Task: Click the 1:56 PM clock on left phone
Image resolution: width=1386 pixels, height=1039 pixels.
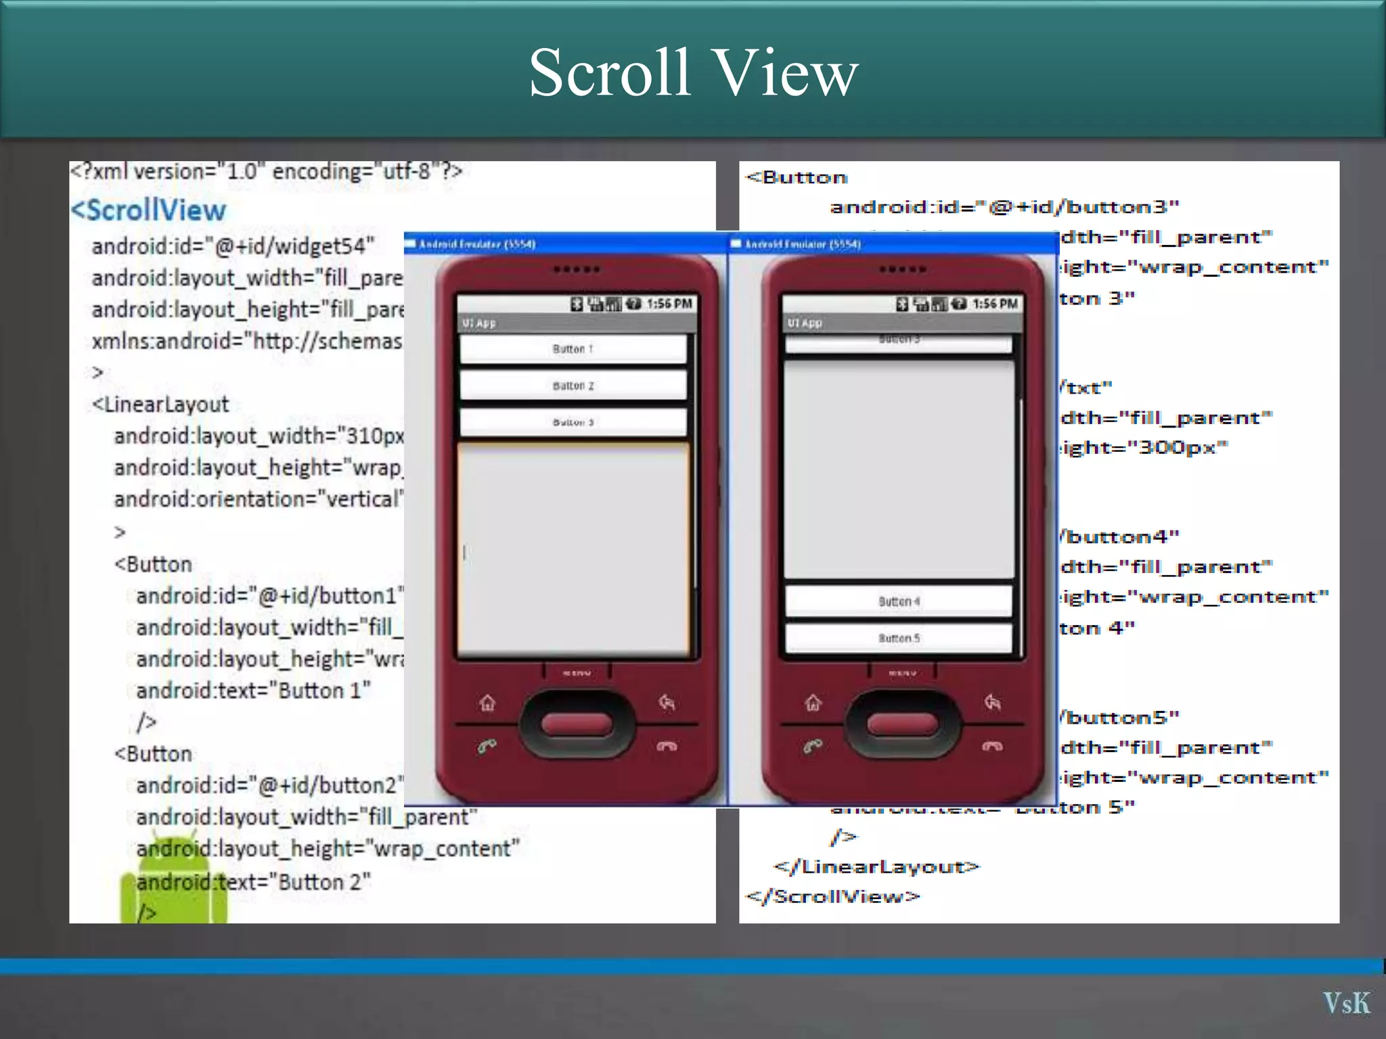Action: coord(669,304)
